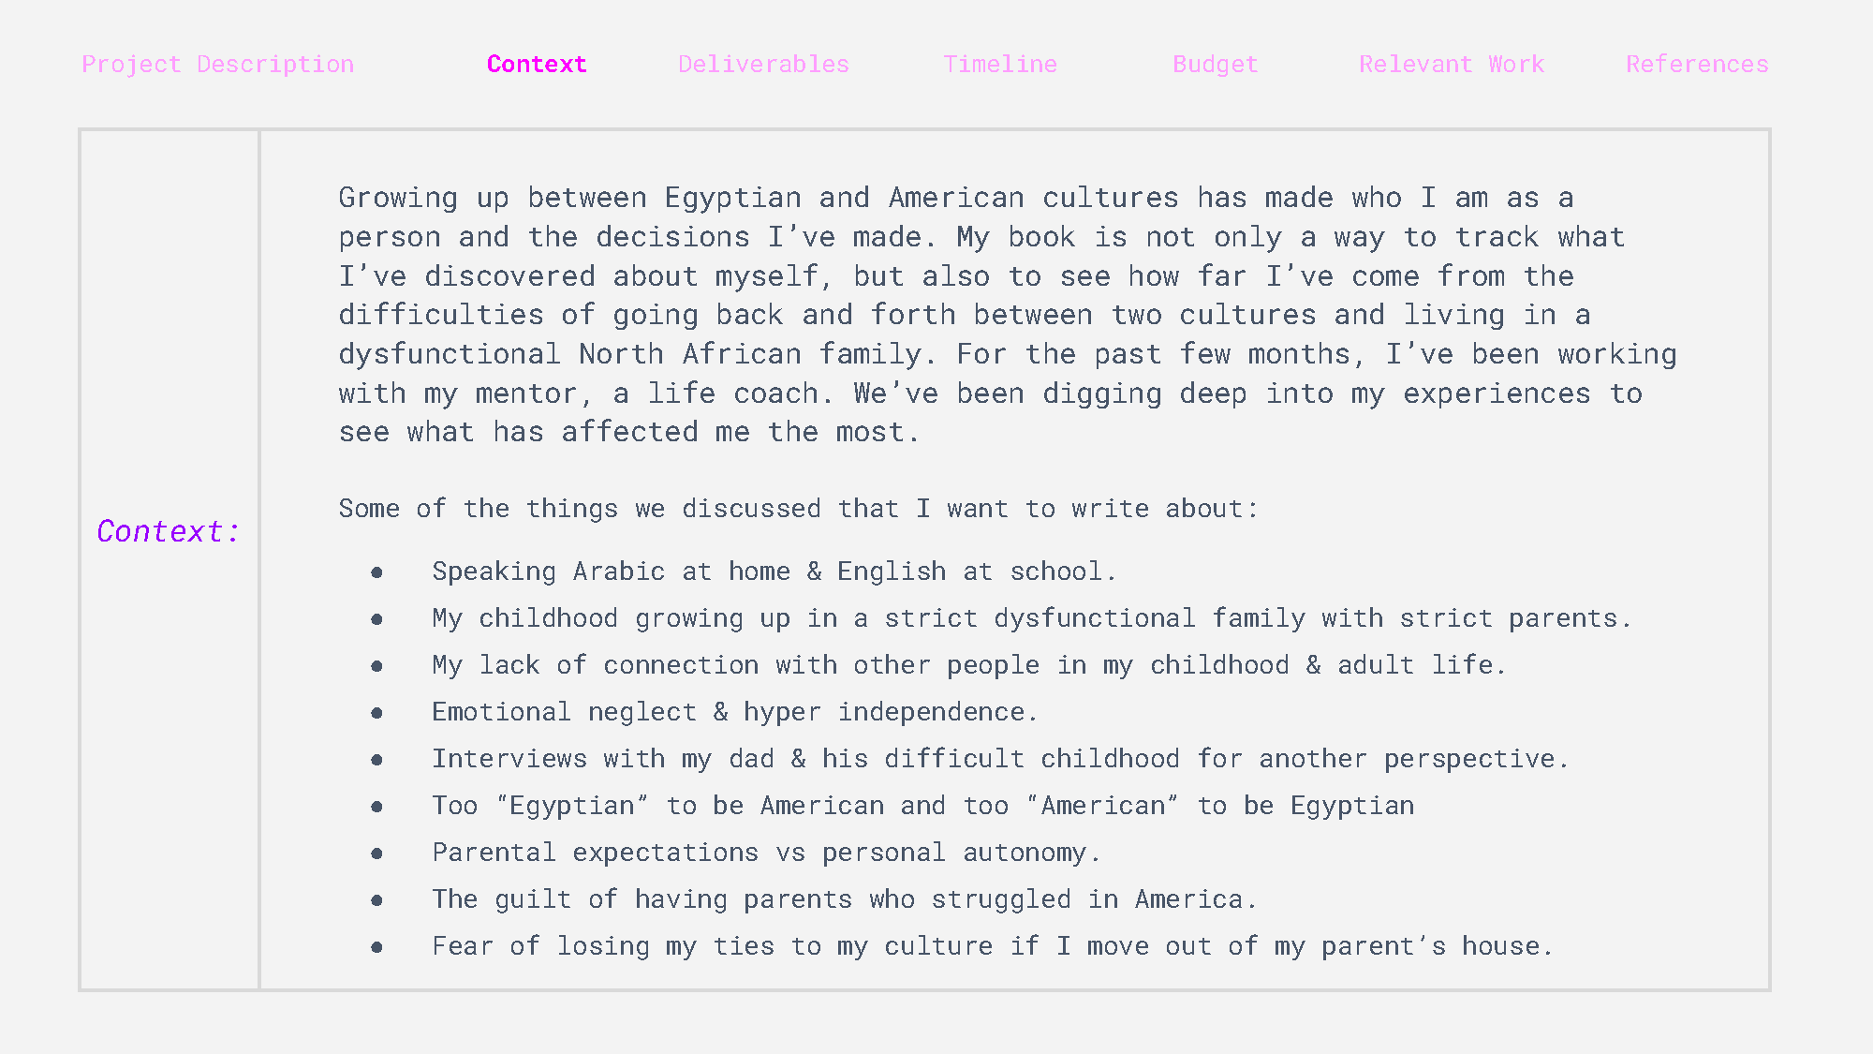Click the bullet dot before "Speaking Arabic"
Viewport: 1873px width, 1054px height.
click(x=376, y=572)
